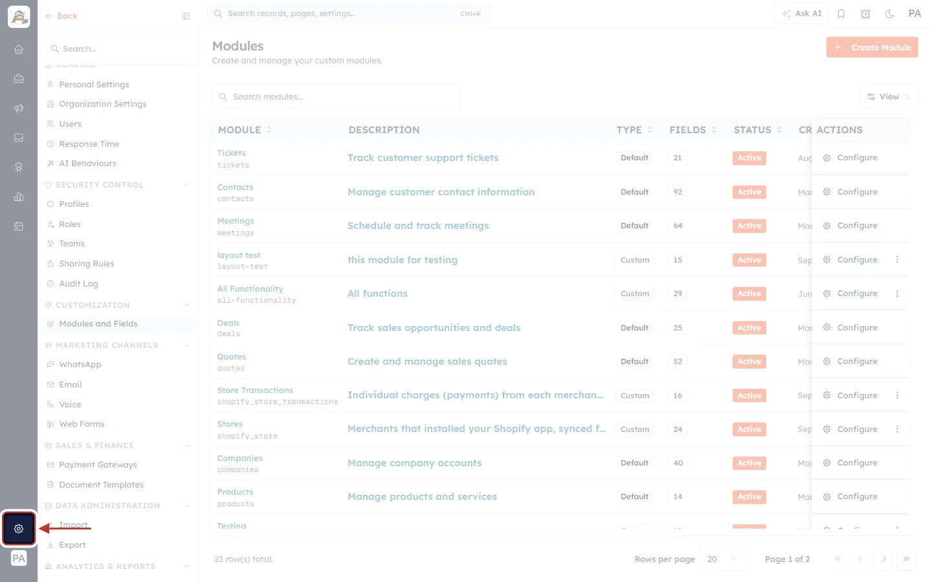
Task: Focus the Search modules field
Action: coord(335,97)
